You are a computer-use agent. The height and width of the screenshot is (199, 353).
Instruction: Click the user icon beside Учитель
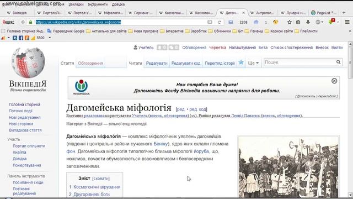point(135,48)
